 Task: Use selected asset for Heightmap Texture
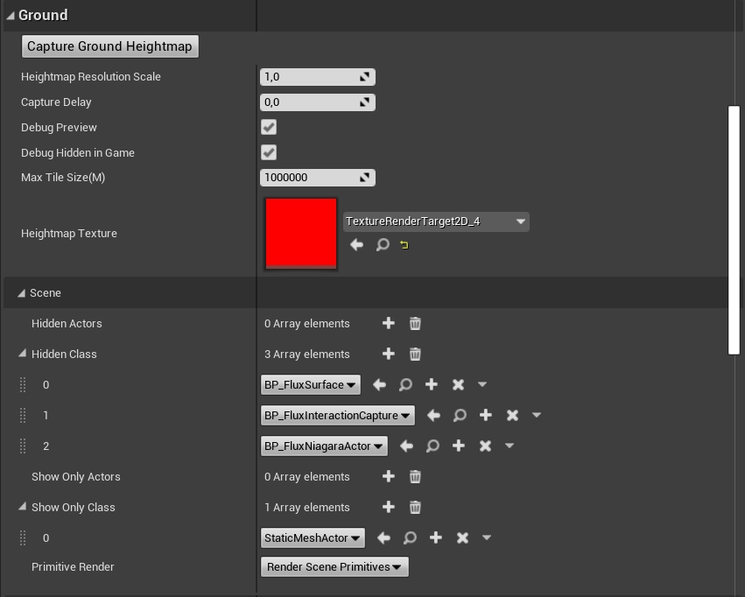coord(356,244)
